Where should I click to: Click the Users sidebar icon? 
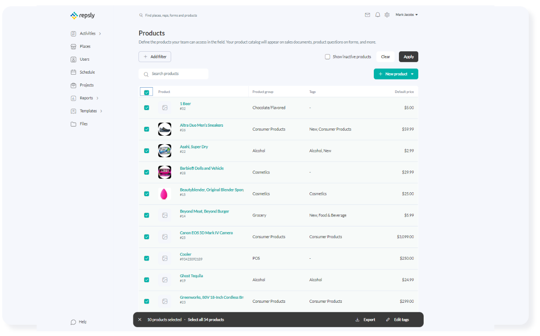[x=74, y=59]
